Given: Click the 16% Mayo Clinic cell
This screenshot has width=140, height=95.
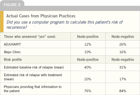Looking at the screenshot, I should click(123, 52).
